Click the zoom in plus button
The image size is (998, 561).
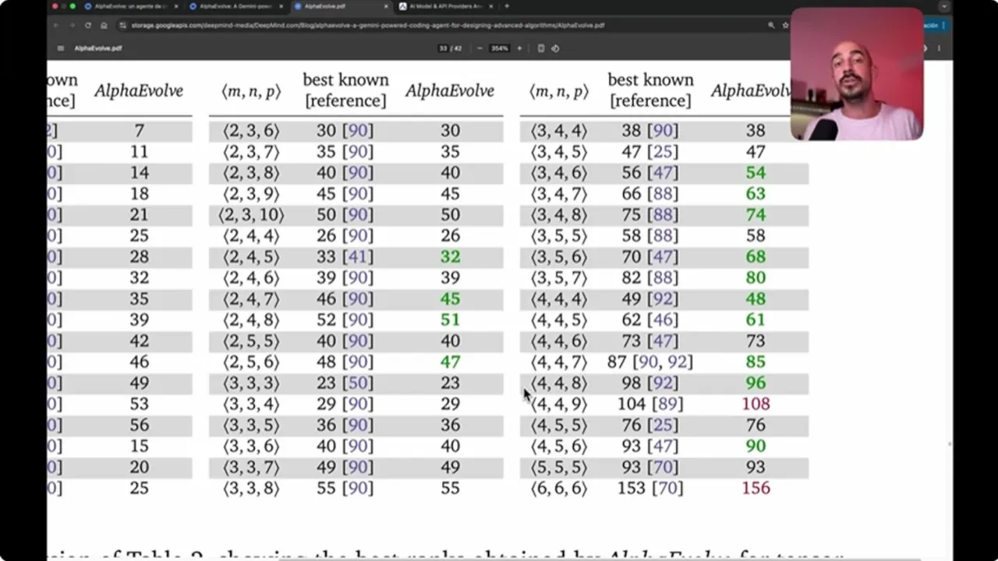(x=520, y=48)
